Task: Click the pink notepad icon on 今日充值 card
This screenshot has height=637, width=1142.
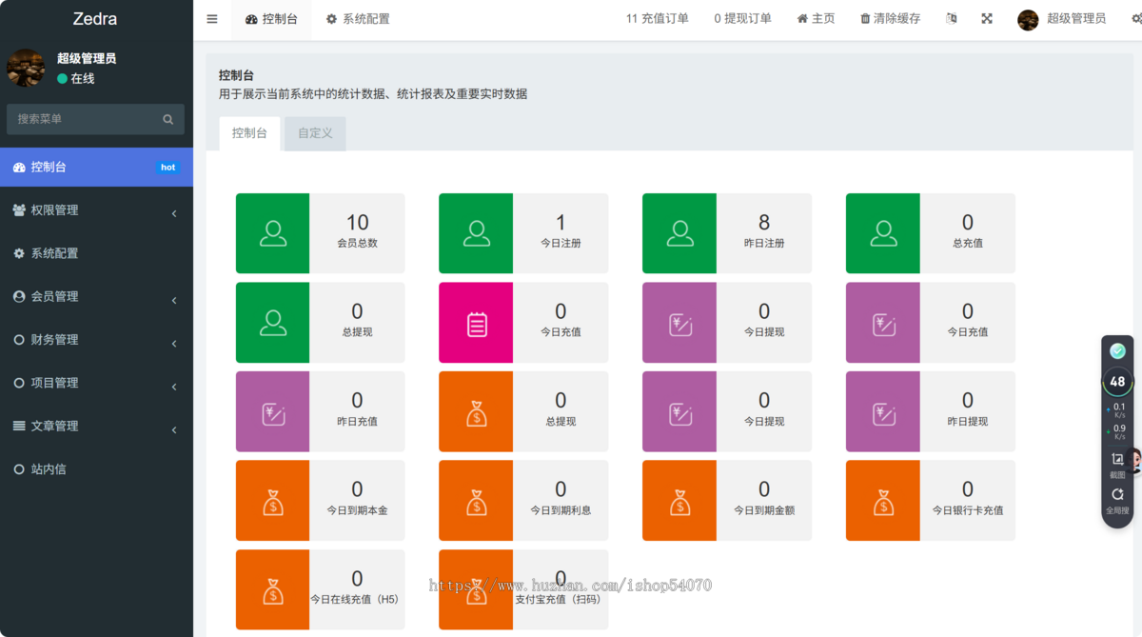Action: click(477, 325)
